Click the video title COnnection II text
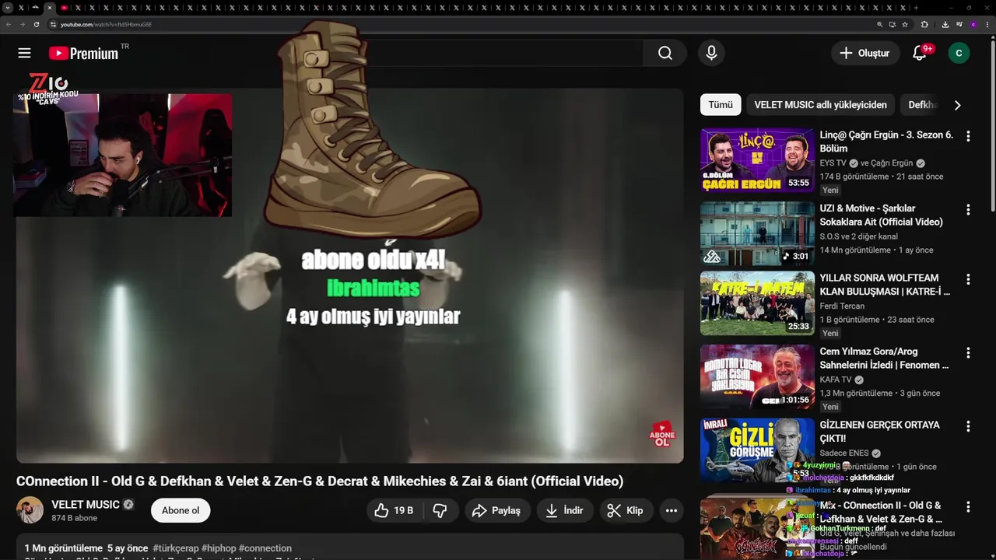 [x=320, y=481]
